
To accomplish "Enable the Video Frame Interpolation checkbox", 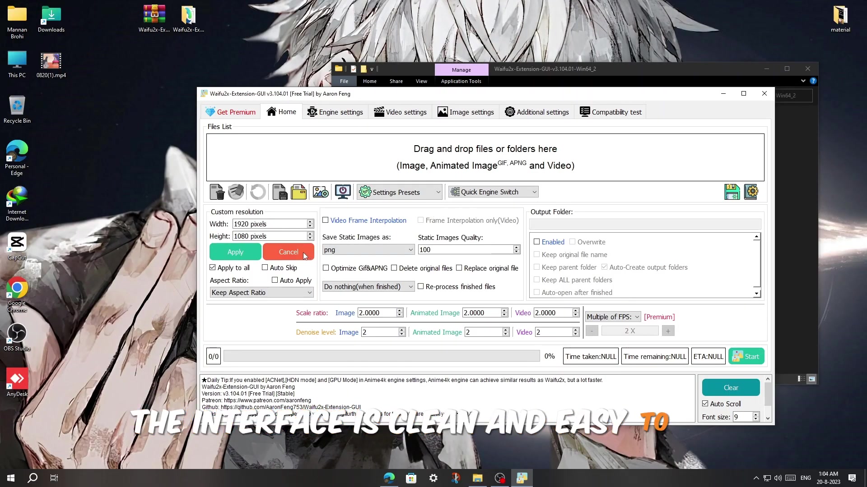I will 326,220.
